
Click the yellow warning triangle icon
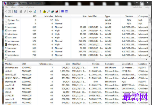(44, 12)
